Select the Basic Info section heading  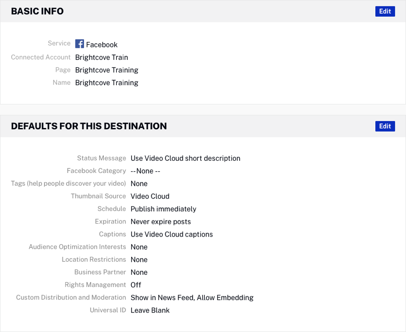click(37, 11)
